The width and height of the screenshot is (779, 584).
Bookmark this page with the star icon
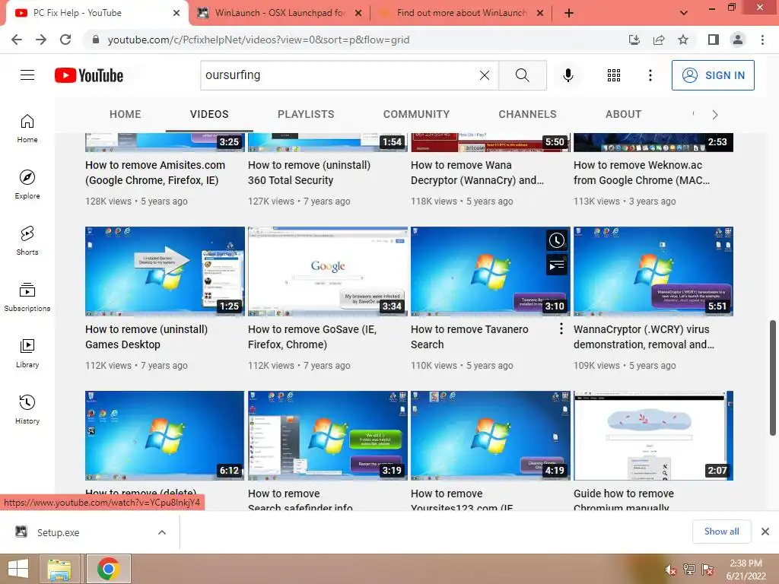pos(683,40)
